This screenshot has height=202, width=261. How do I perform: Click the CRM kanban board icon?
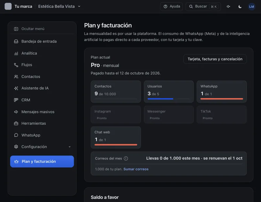point(16,100)
